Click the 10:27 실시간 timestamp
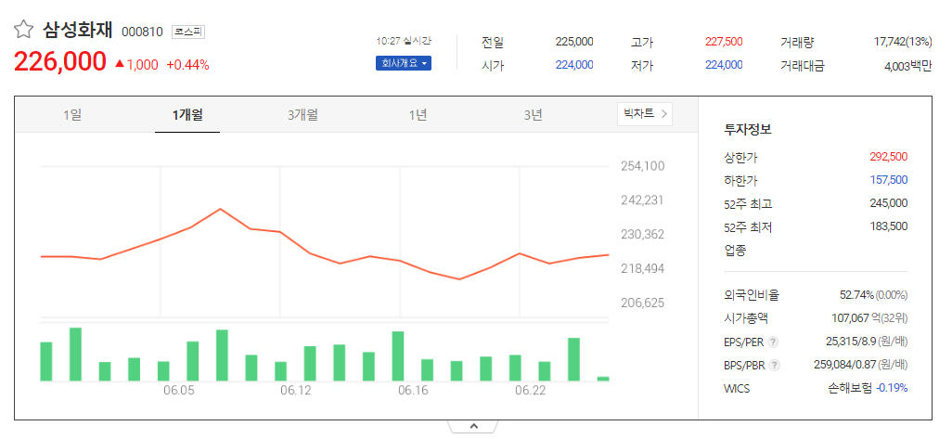Screen dimensions: 952x439 pyautogui.click(x=404, y=41)
